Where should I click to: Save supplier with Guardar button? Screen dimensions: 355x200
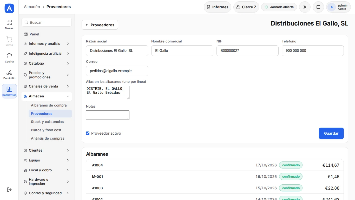331,133
